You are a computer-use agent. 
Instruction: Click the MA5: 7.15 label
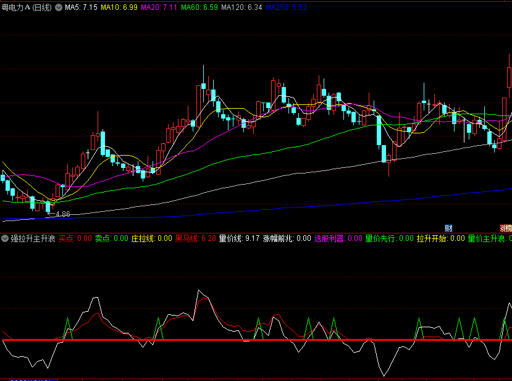[x=81, y=7]
